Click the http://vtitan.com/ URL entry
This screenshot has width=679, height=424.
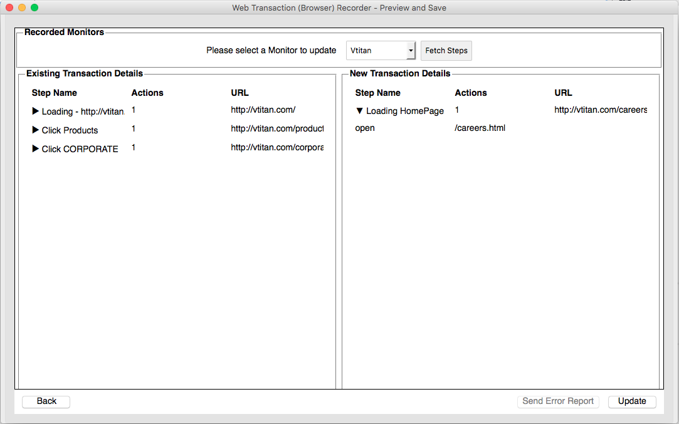263,110
